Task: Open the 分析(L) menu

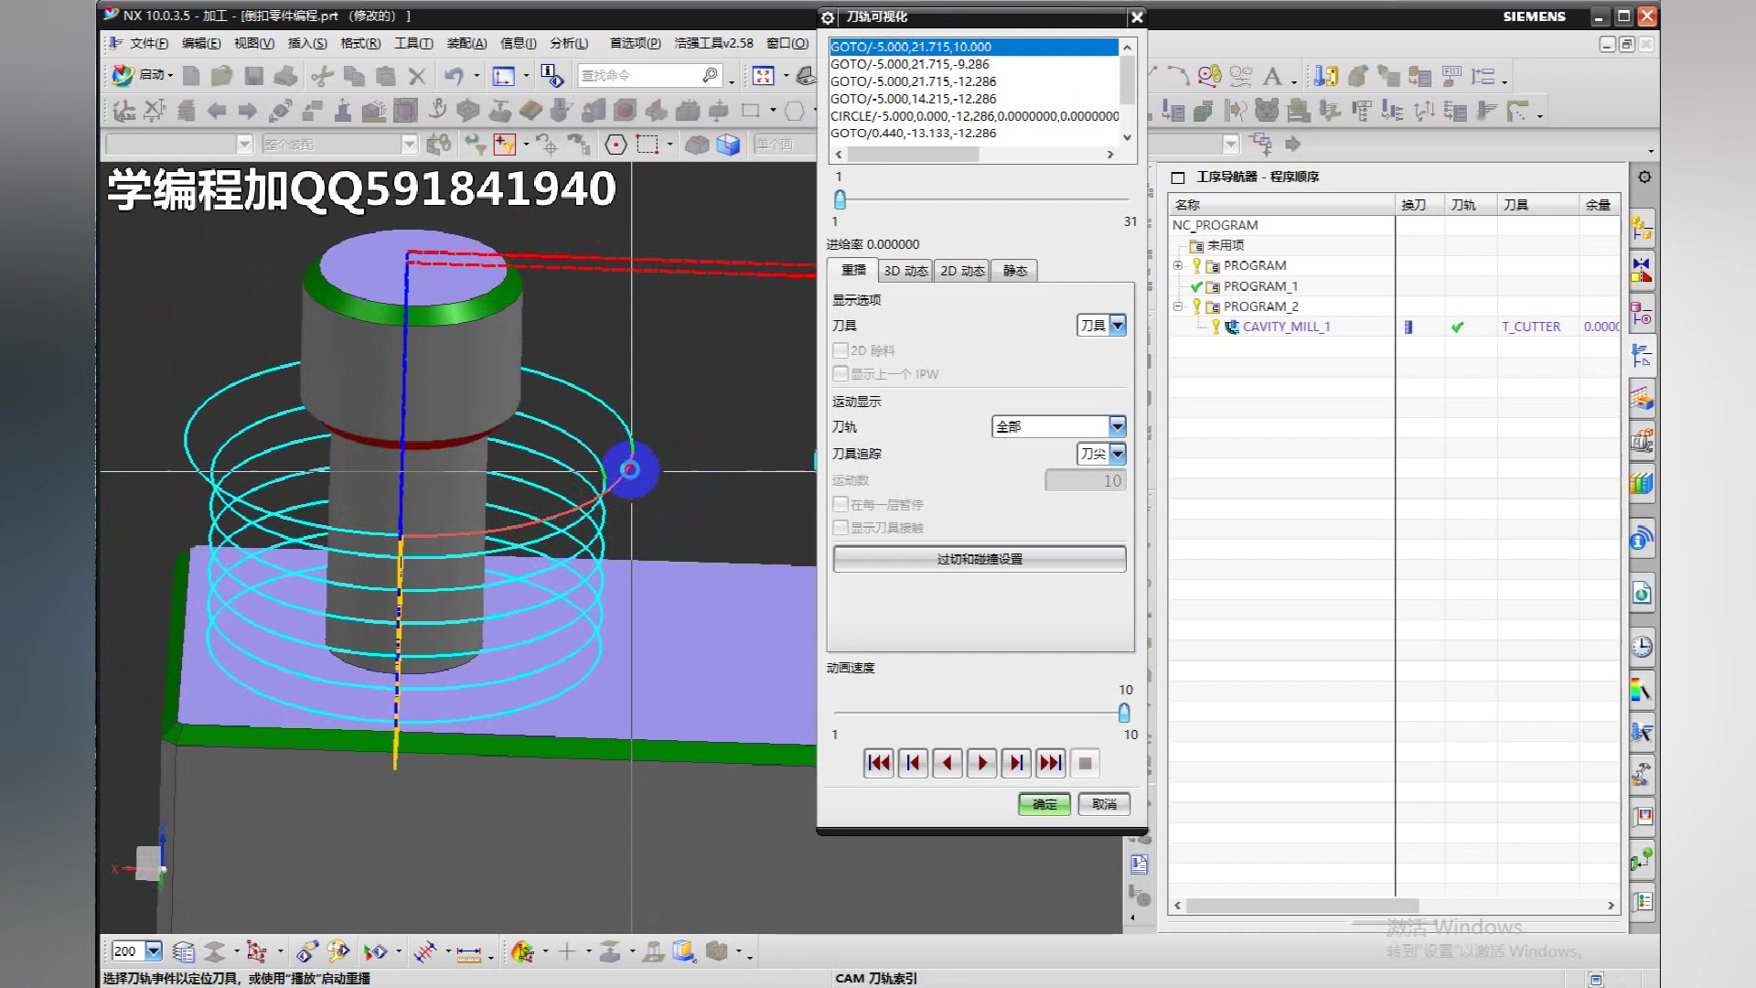Action: (x=569, y=43)
